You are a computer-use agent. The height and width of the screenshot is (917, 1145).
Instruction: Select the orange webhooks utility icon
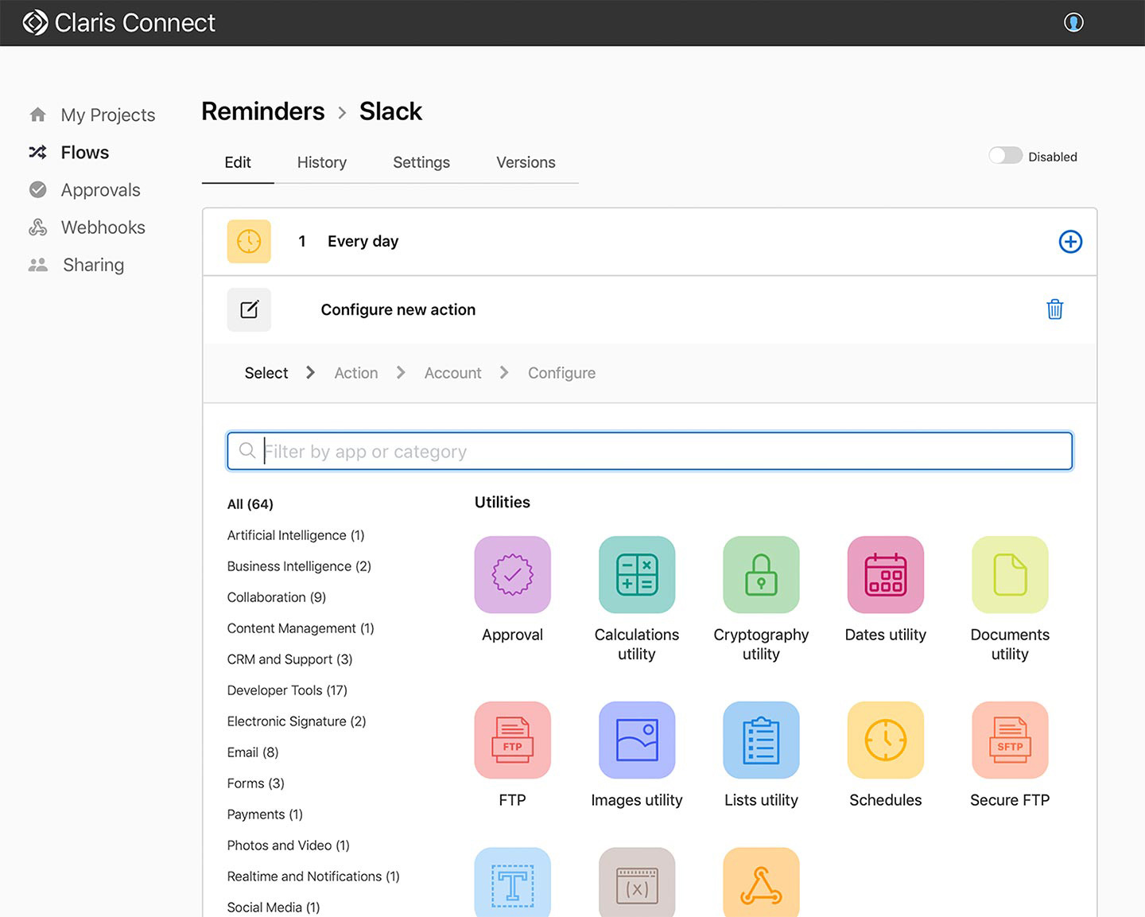coord(761,882)
